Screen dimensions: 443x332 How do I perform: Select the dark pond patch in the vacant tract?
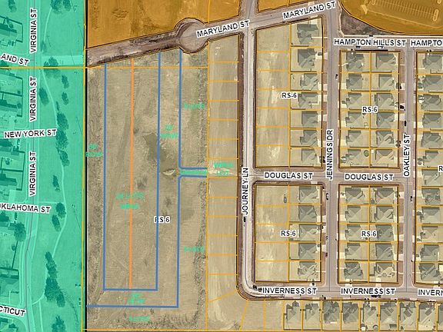[154, 145]
